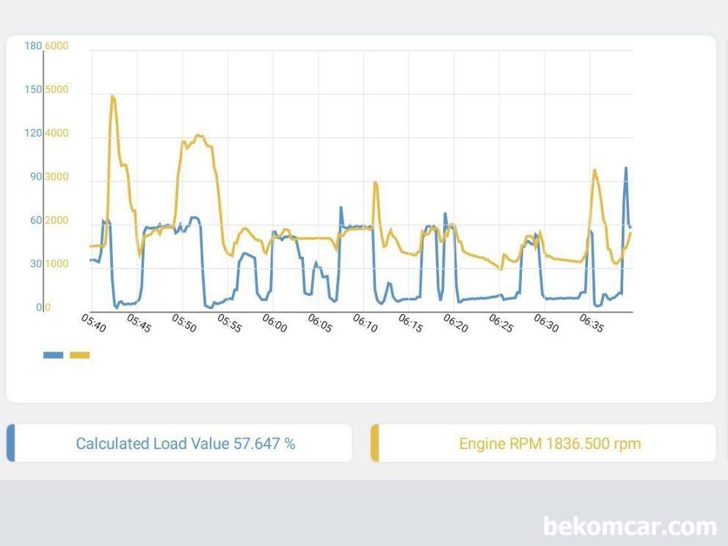The height and width of the screenshot is (546, 728).
Task: Click the highest yellow RPM peak near 05:42
Action: tap(112, 96)
